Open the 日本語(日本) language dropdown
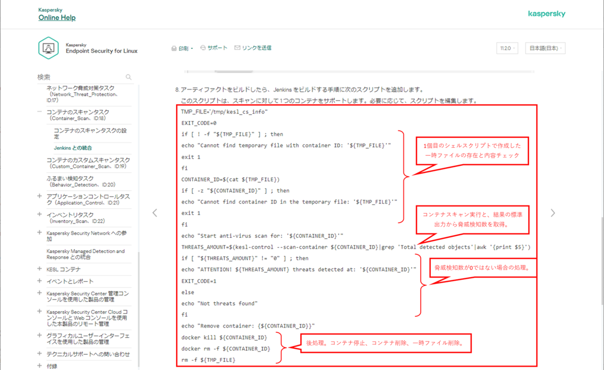Viewport: 604px width, 370px height. coord(545,48)
